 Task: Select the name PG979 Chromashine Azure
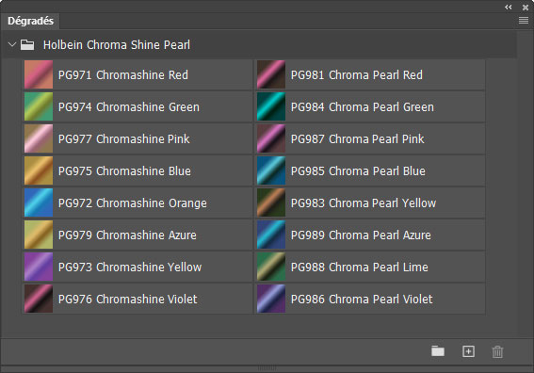point(127,235)
